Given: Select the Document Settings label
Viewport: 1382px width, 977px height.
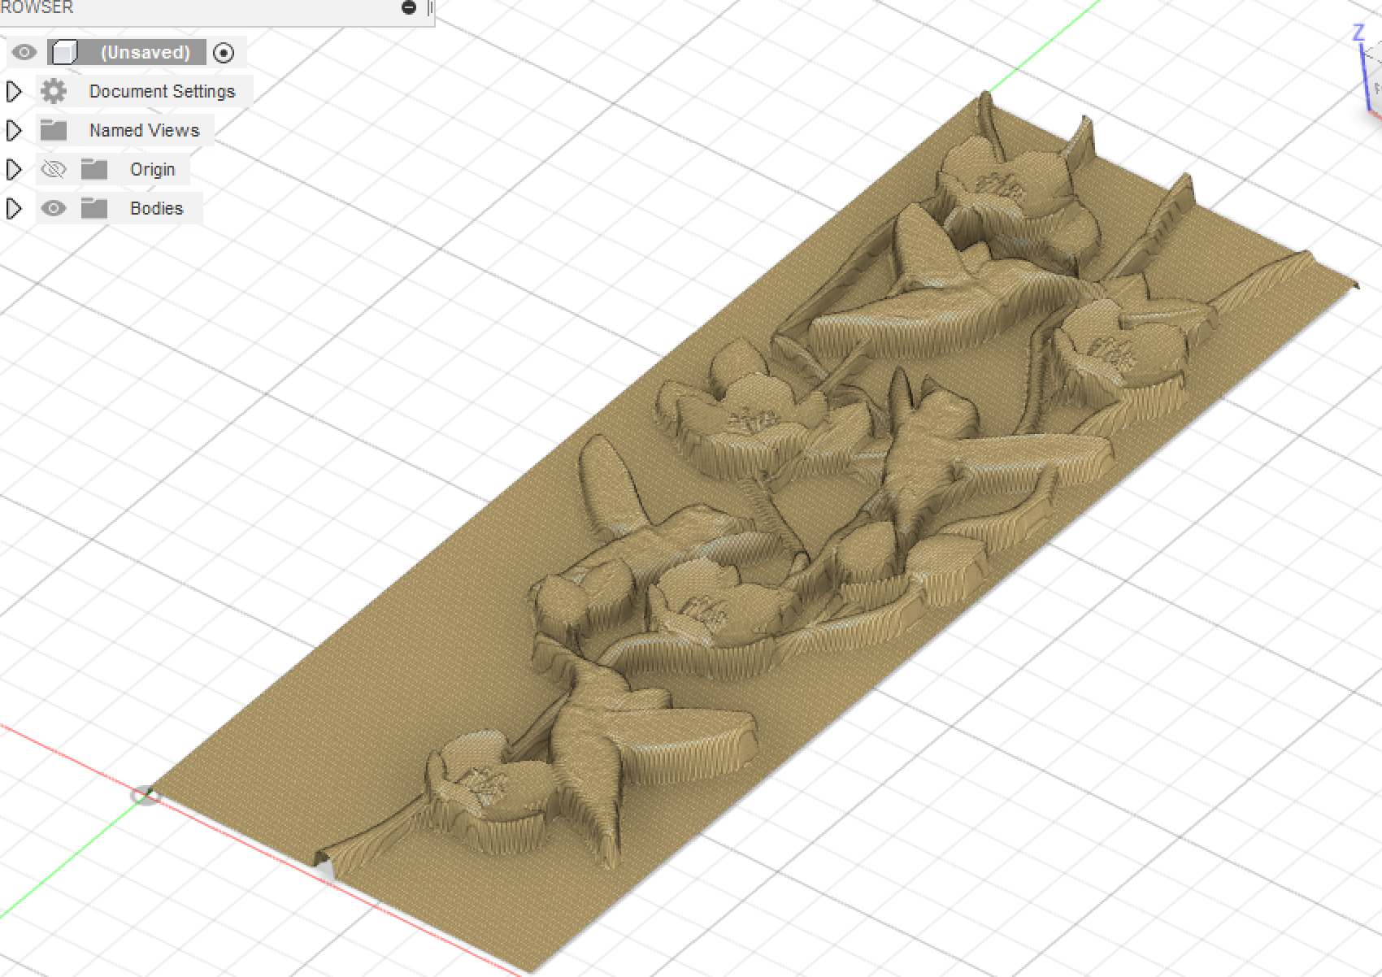Looking at the screenshot, I should coord(162,91).
